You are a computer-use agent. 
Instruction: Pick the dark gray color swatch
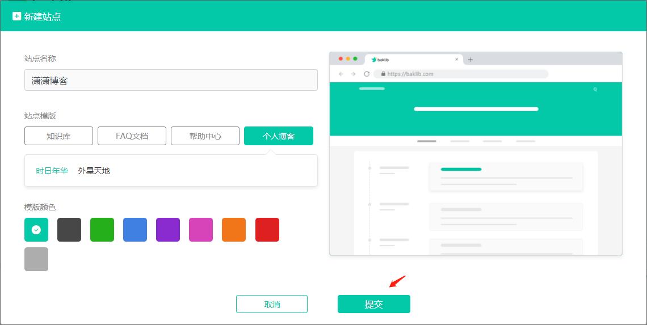click(69, 230)
